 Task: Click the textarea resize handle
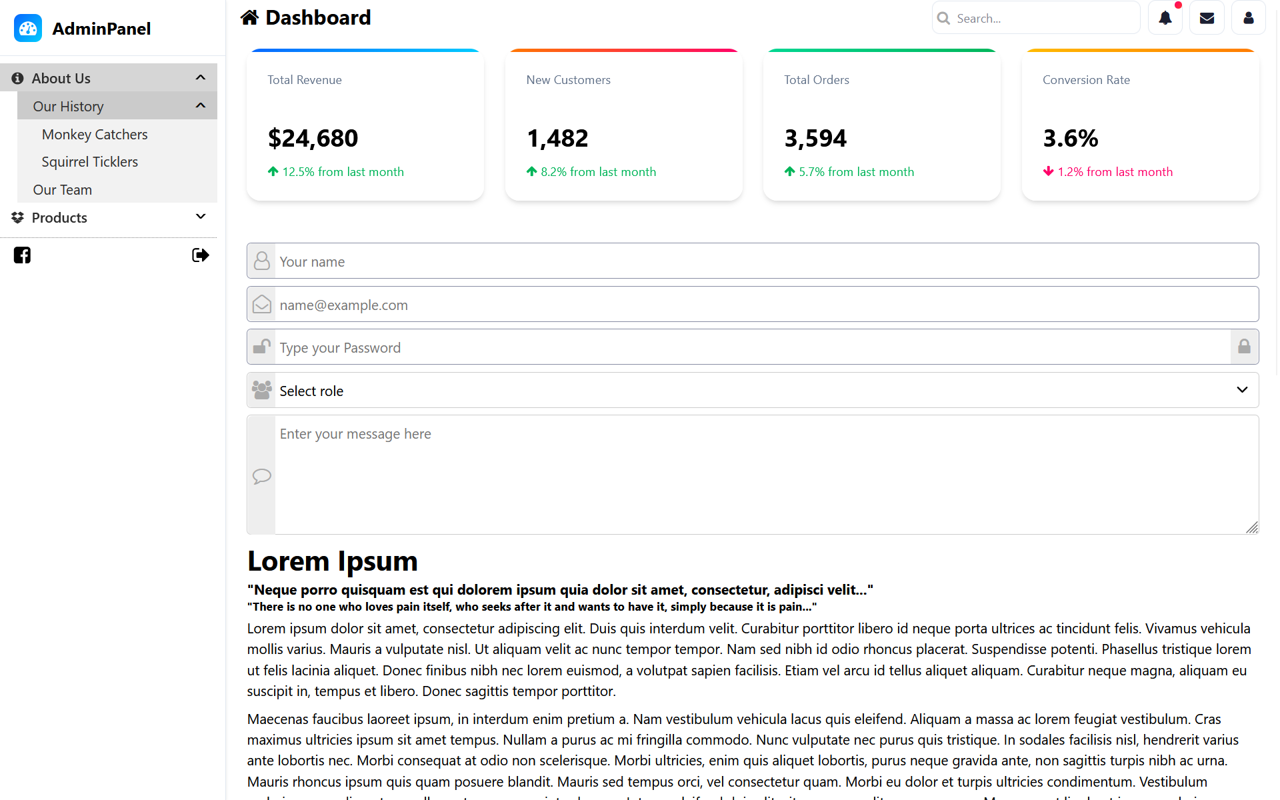coord(1252,527)
